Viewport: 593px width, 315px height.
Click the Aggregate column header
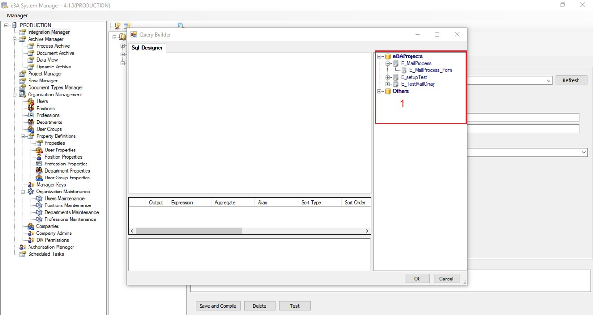click(232, 203)
